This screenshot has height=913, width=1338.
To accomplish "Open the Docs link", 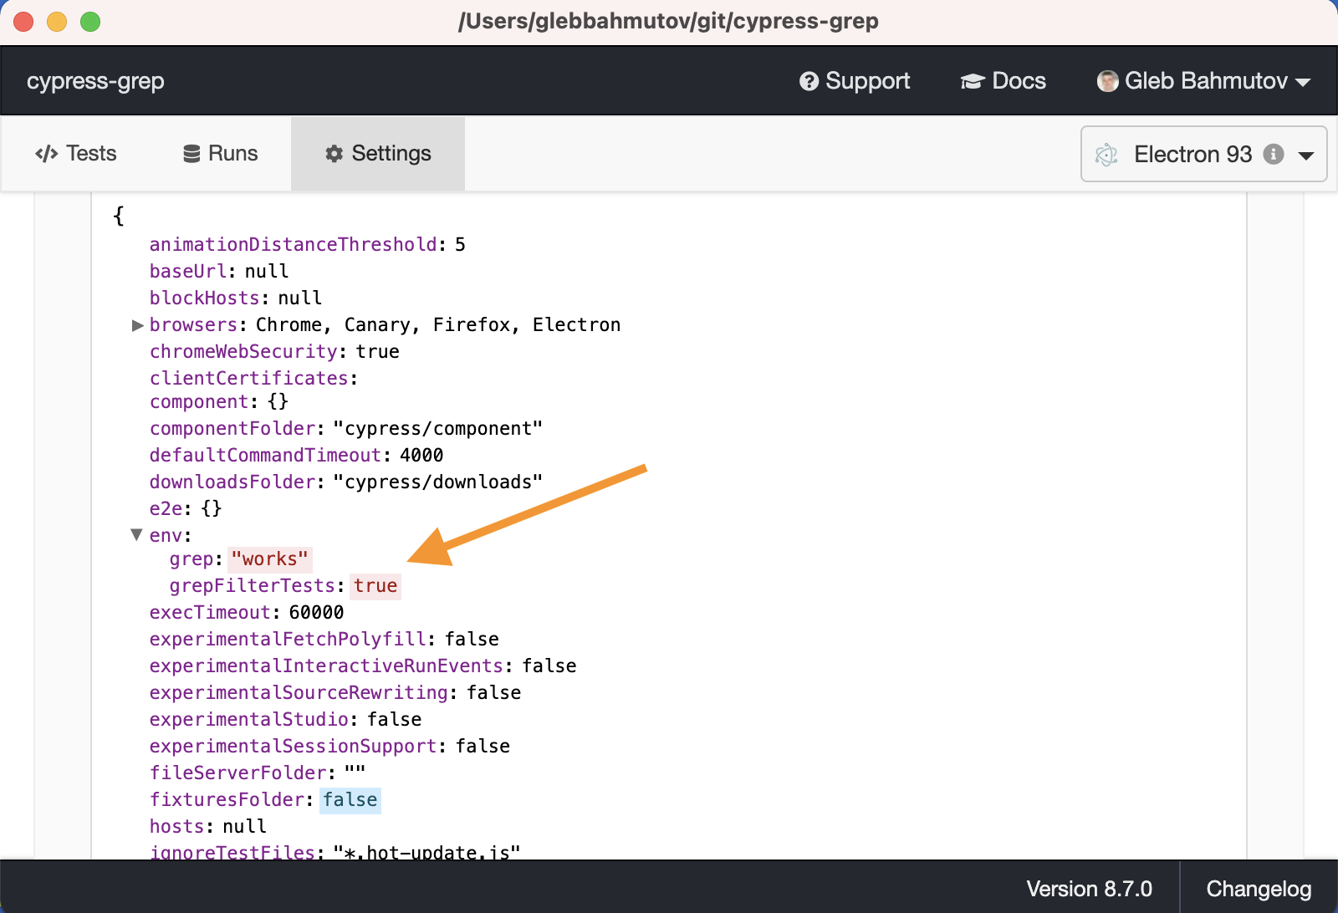I will pyautogui.click(x=1003, y=81).
